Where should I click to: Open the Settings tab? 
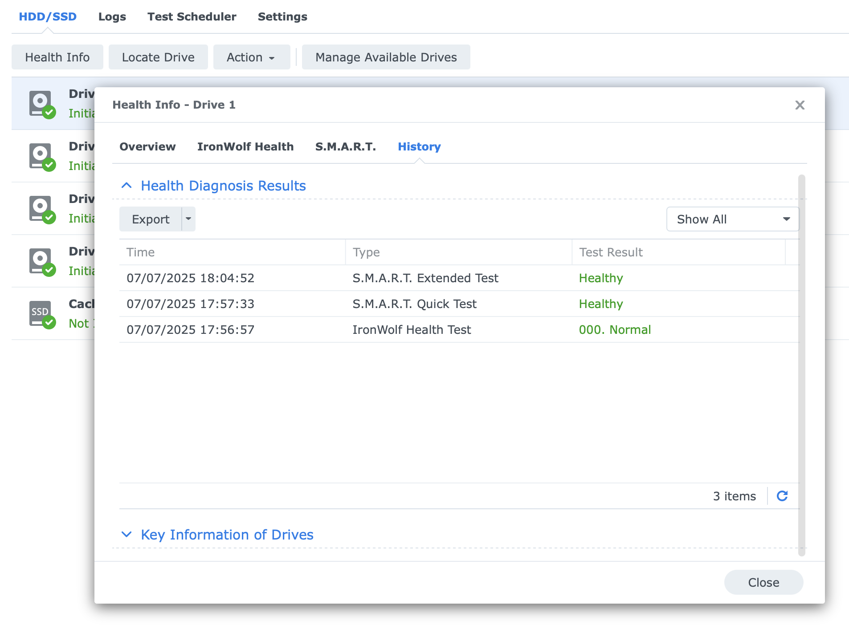point(282,16)
